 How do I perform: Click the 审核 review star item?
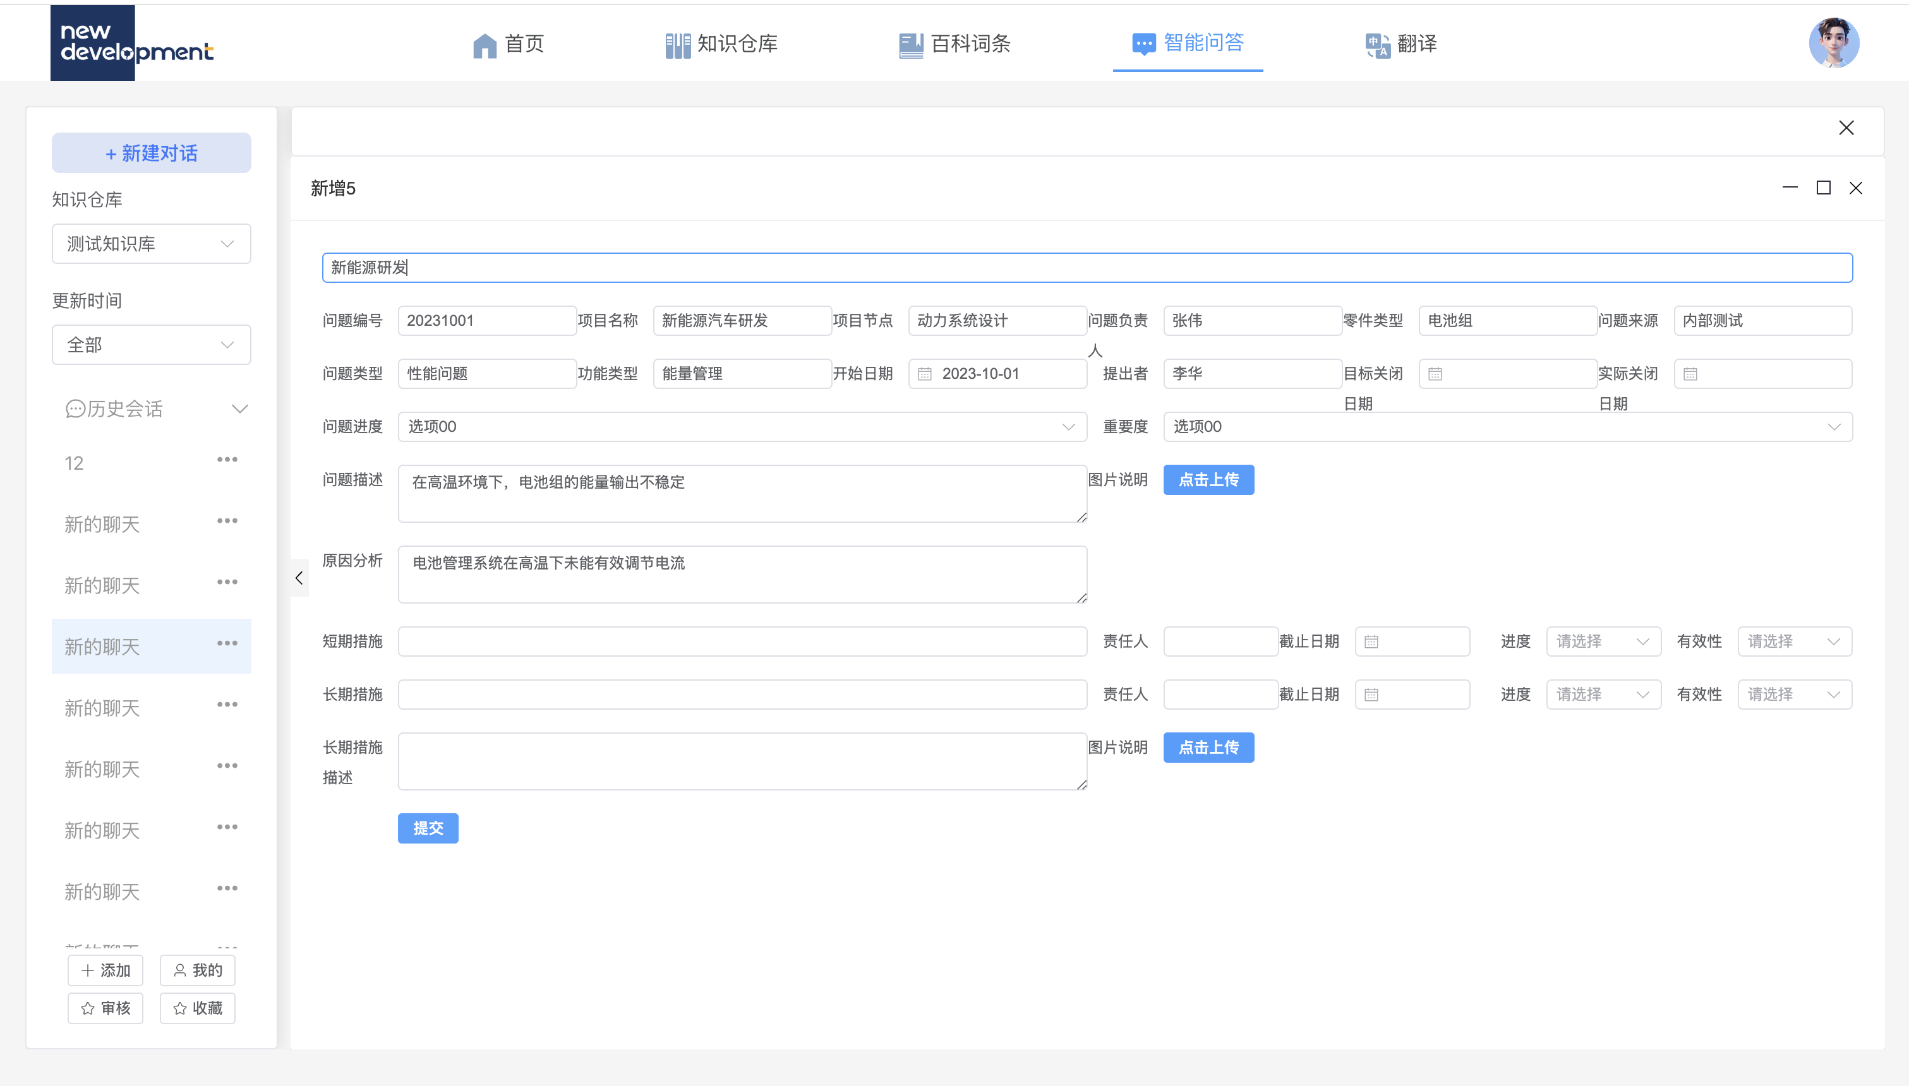[104, 1007]
